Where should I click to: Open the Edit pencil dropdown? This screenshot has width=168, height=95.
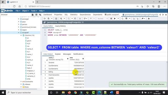pyautogui.click(x=85, y=19)
